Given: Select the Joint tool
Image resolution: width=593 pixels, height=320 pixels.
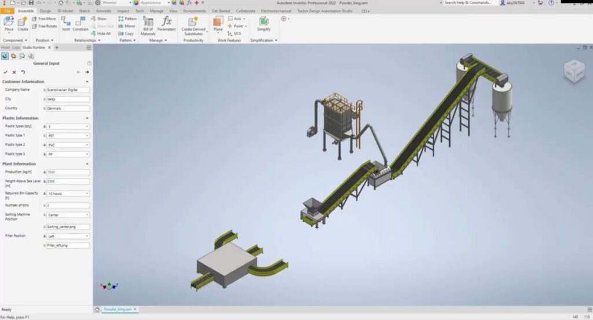Looking at the screenshot, I should 66,24.
